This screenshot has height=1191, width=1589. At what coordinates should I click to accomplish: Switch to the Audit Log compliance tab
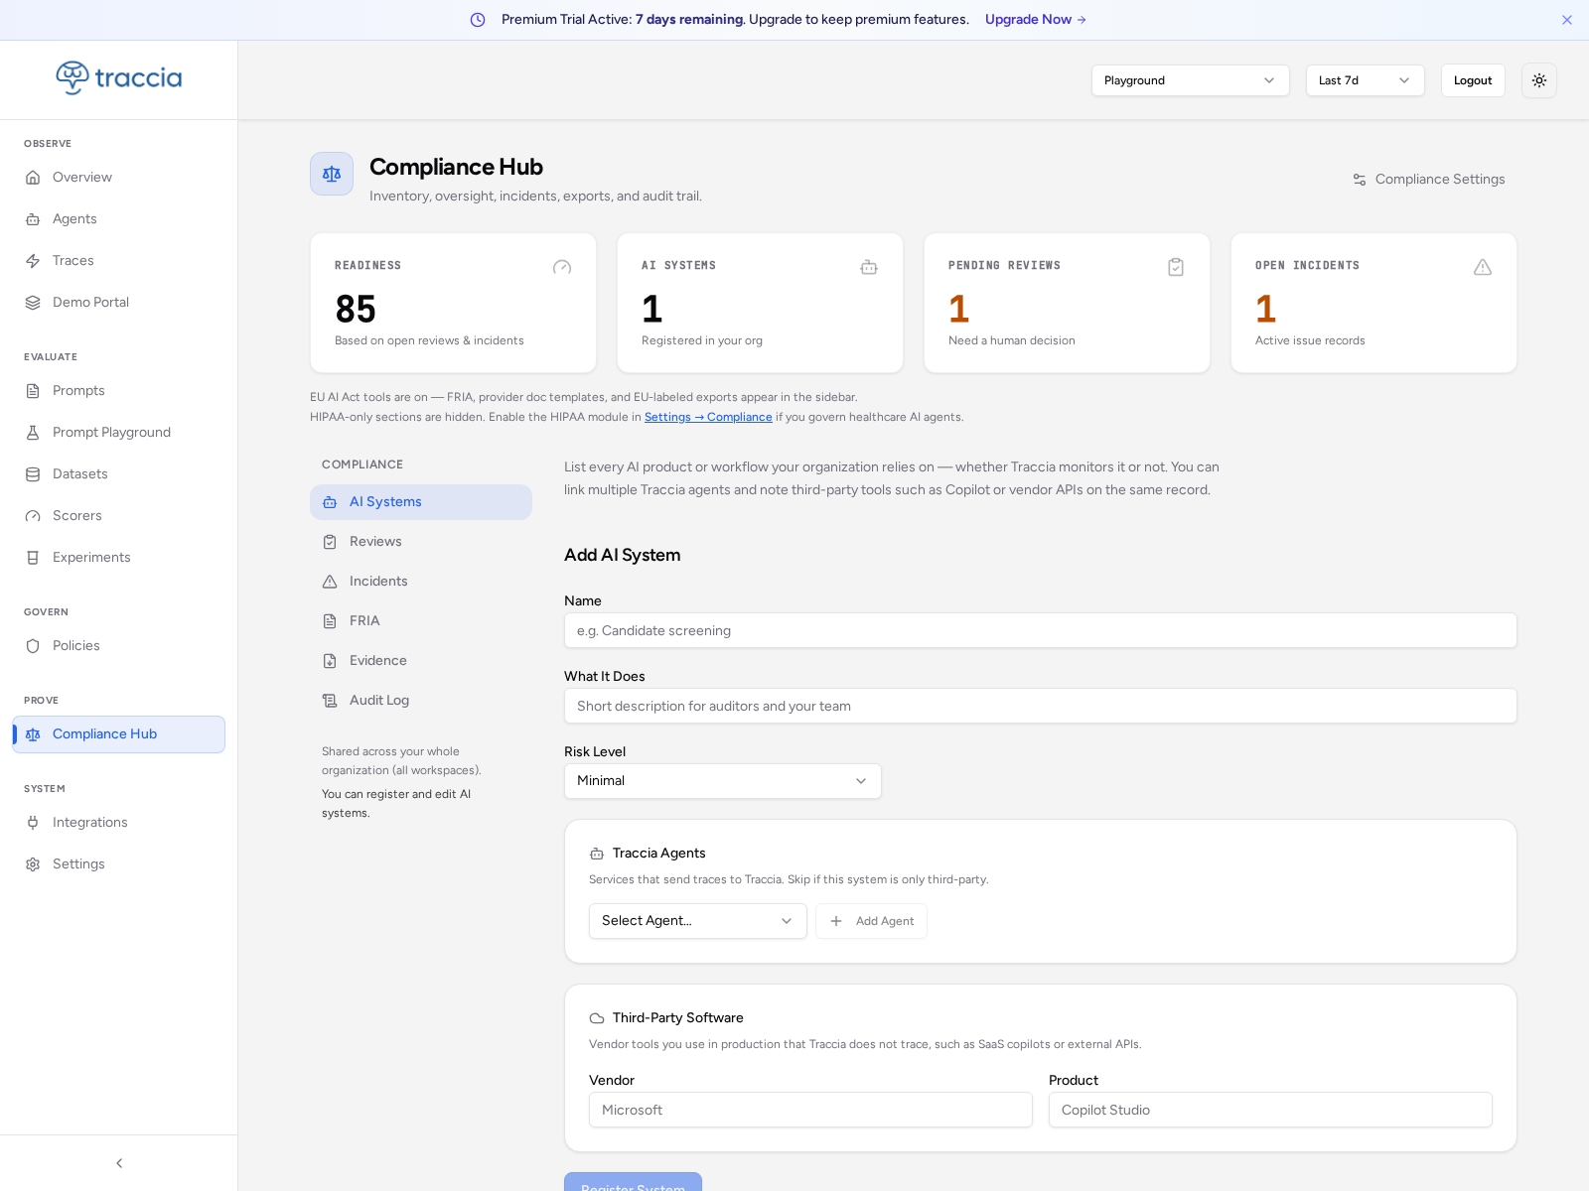click(421, 701)
